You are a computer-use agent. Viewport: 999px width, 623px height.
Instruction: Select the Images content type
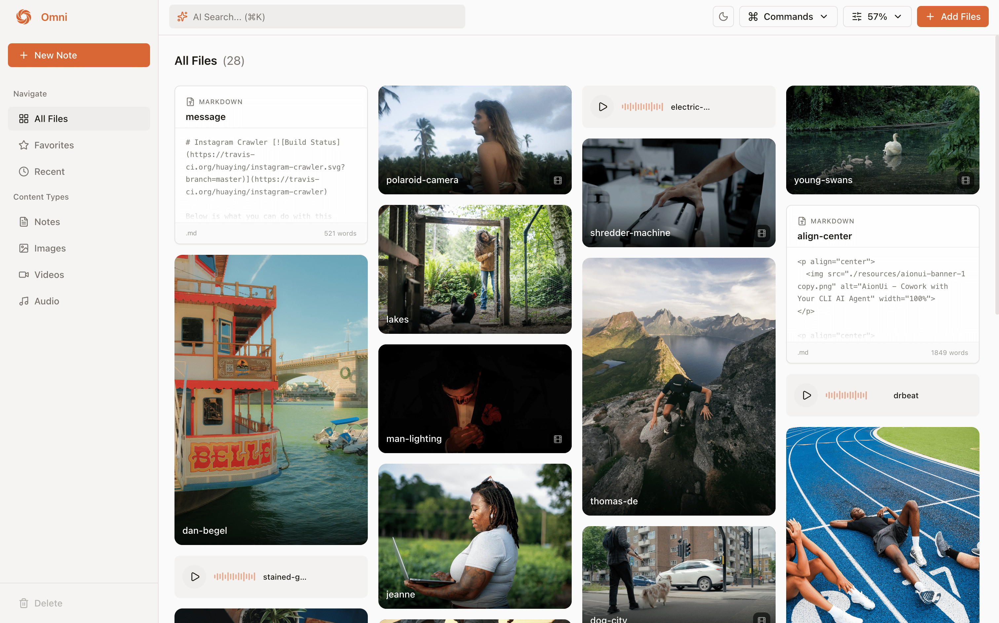24,248
